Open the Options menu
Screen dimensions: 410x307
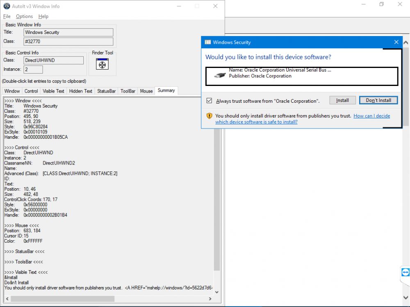24,16
